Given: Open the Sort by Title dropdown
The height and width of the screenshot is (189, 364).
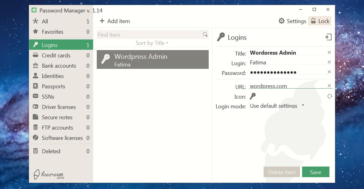Looking at the screenshot, I should tap(152, 43).
